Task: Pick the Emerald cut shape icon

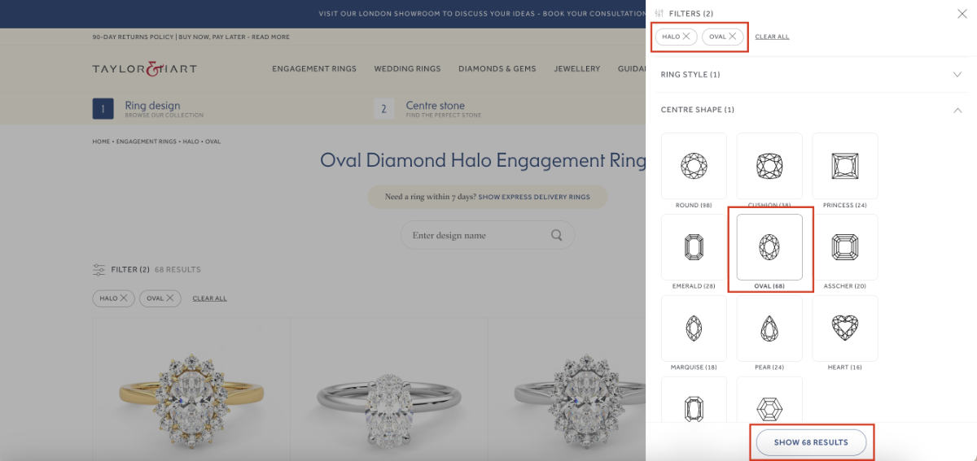Action: [x=694, y=247]
